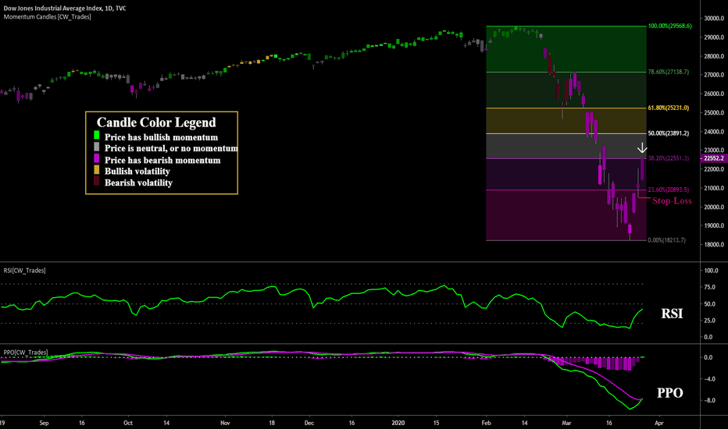The image size is (728, 429).
Task: Click the Nov date on time axis
Action: [x=225, y=423]
